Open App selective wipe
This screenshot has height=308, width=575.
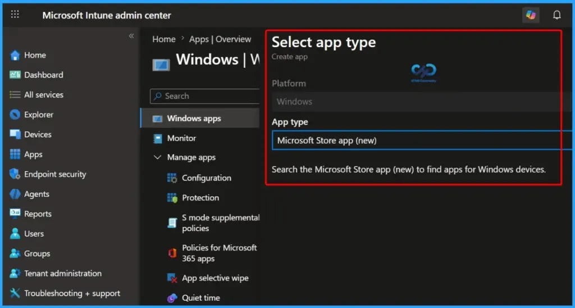[215, 278]
